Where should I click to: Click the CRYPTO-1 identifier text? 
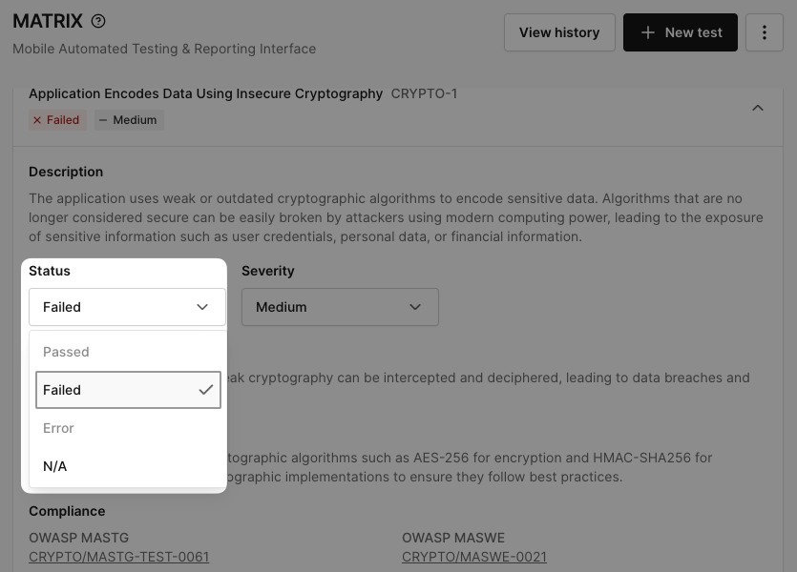(424, 93)
